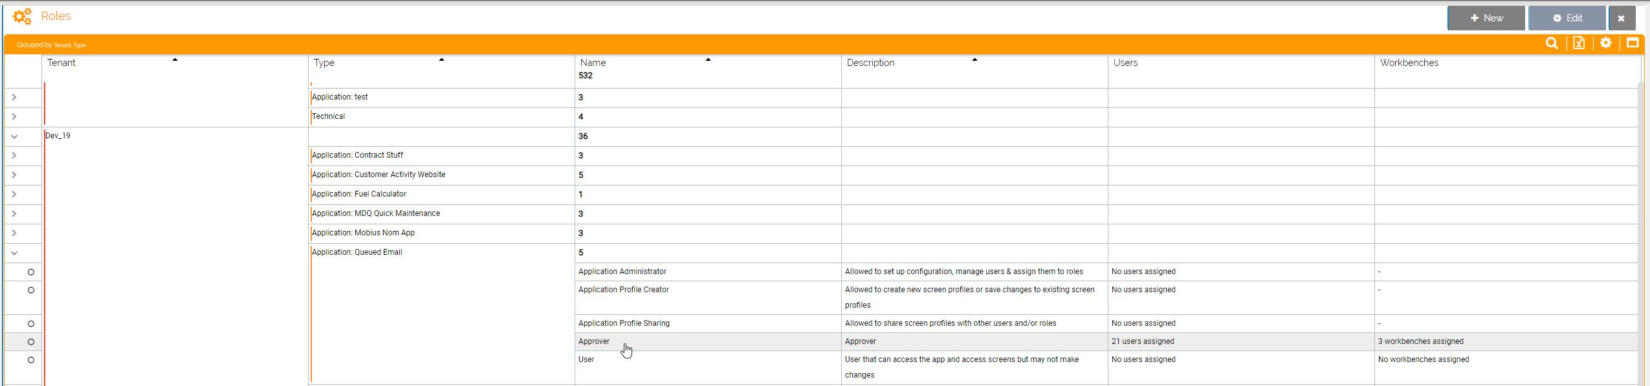Viewport: 1650px width, 386px height.
Task: Sort by the Name column arrow
Action: (708, 60)
